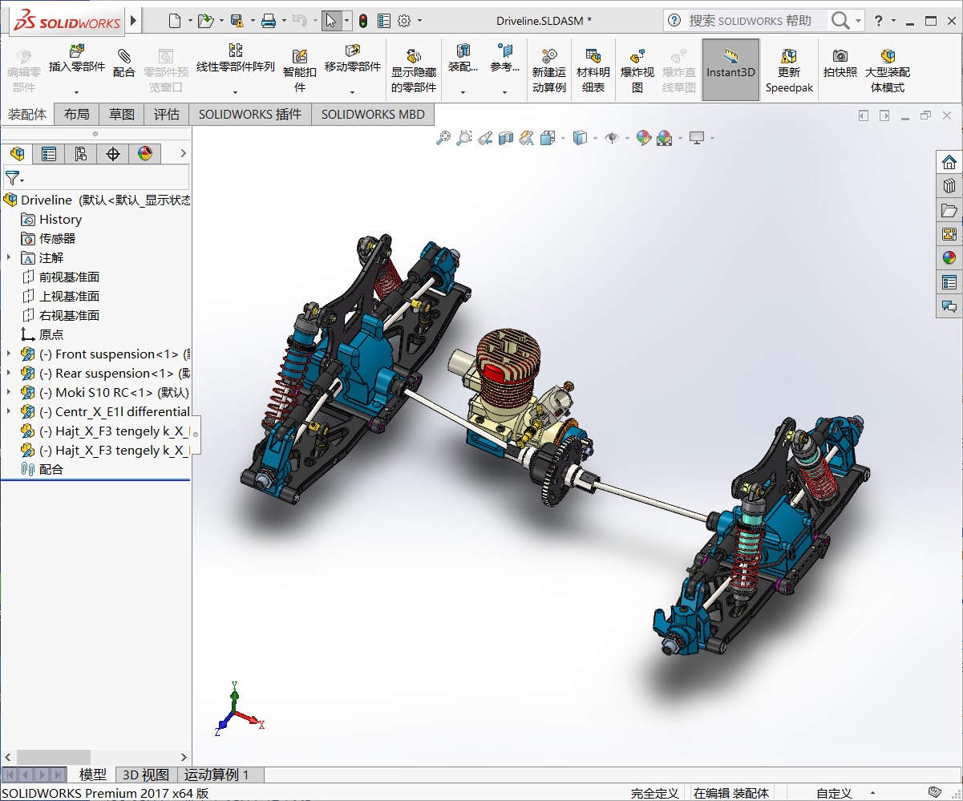Click the Rebuild traffic light icon
Image resolution: width=963 pixels, height=801 pixels.
tap(363, 21)
